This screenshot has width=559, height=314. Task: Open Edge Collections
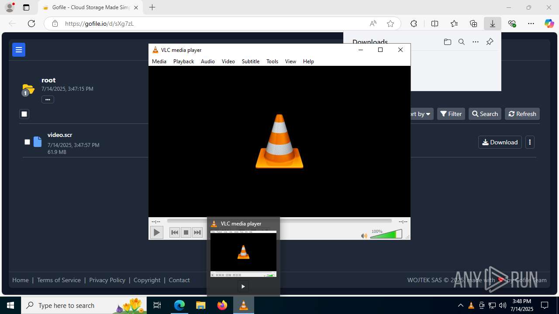(x=473, y=24)
